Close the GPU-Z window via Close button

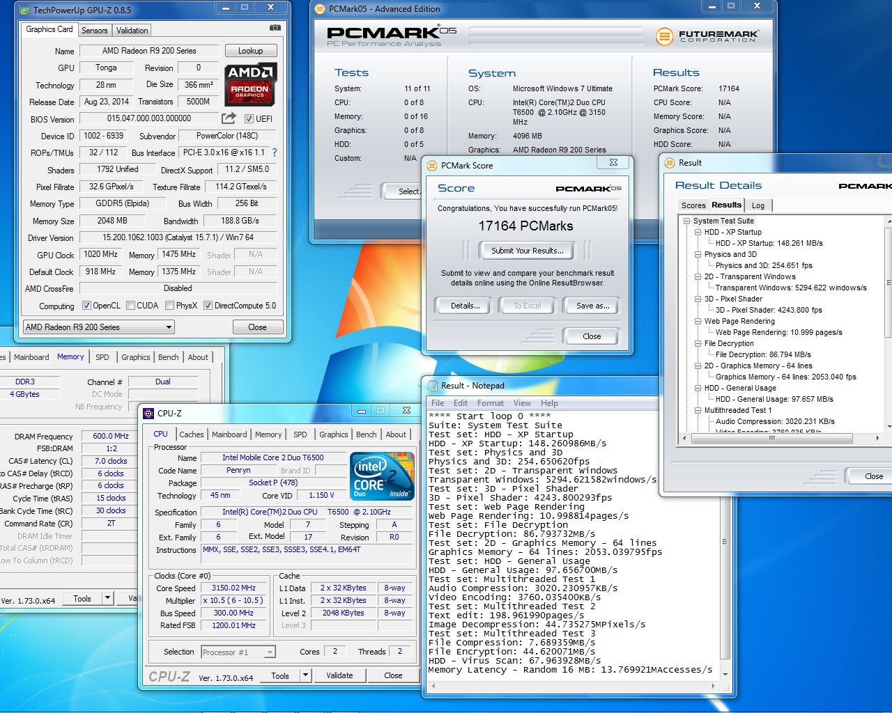[x=257, y=327]
